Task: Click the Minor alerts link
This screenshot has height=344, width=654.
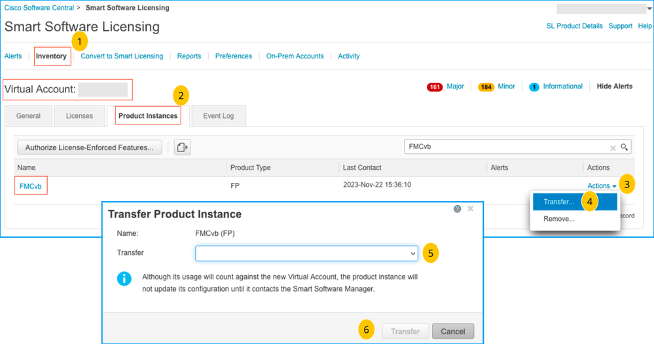Action: point(506,86)
